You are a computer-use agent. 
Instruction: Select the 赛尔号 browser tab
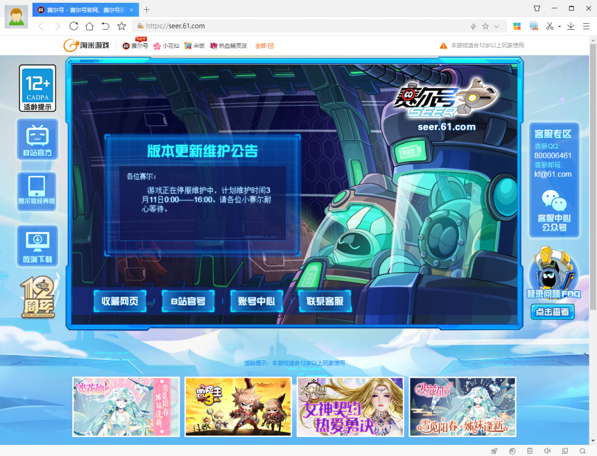[x=85, y=10]
